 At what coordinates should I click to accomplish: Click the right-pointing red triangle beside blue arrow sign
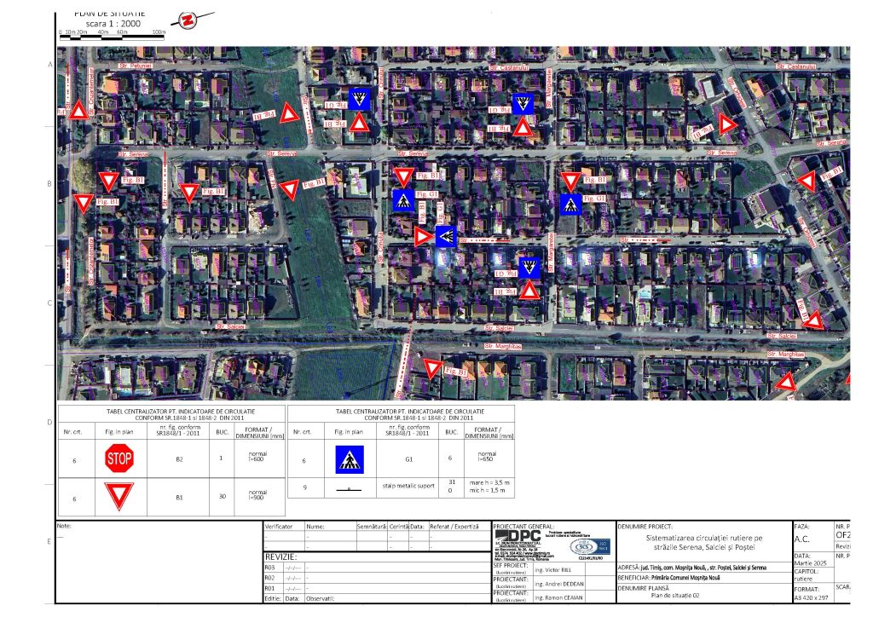(423, 236)
